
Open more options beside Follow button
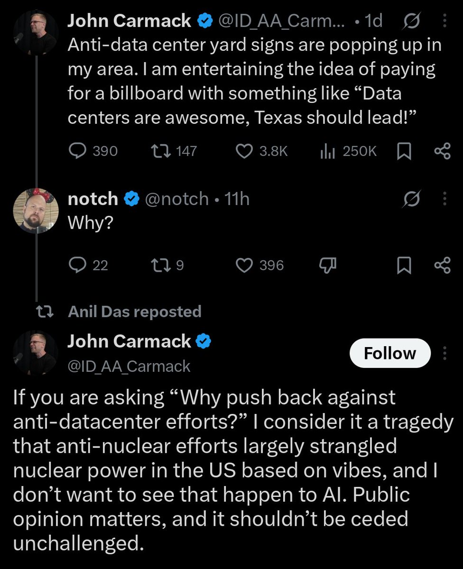[x=445, y=353]
